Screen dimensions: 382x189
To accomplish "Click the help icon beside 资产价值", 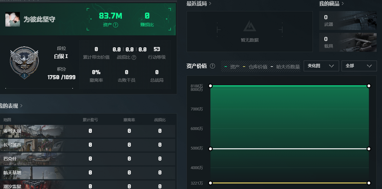I will (x=212, y=66).
